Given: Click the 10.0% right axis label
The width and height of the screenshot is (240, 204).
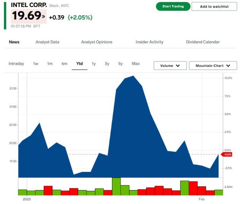Looking at the screenshot, I should click(x=228, y=78).
